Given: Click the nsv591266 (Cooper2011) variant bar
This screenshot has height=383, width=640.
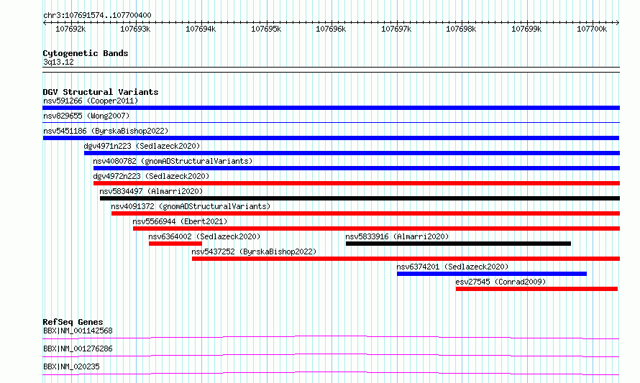Looking at the screenshot, I should [x=331, y=108].
